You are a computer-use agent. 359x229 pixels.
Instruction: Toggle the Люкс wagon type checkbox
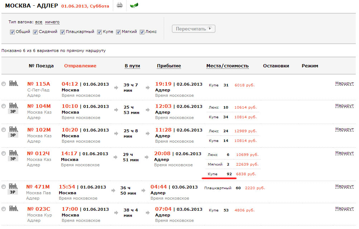tap(142, 32)
